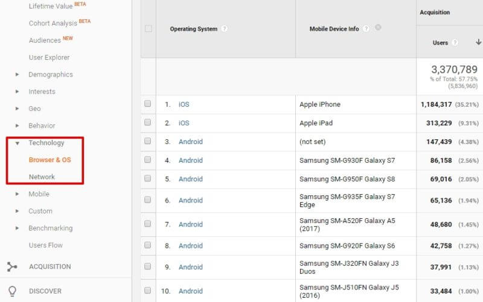Click the users value 33,484
The width and height of the screenshot is (483, 302).
tap(441, 291)
